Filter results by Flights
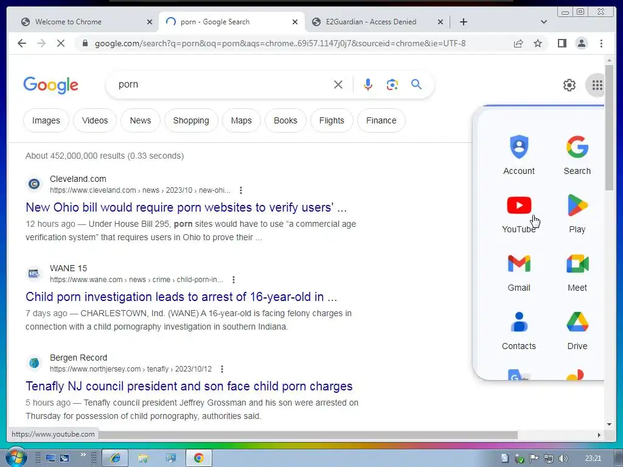This screenshot has height=467, width=623. (332, 120)
